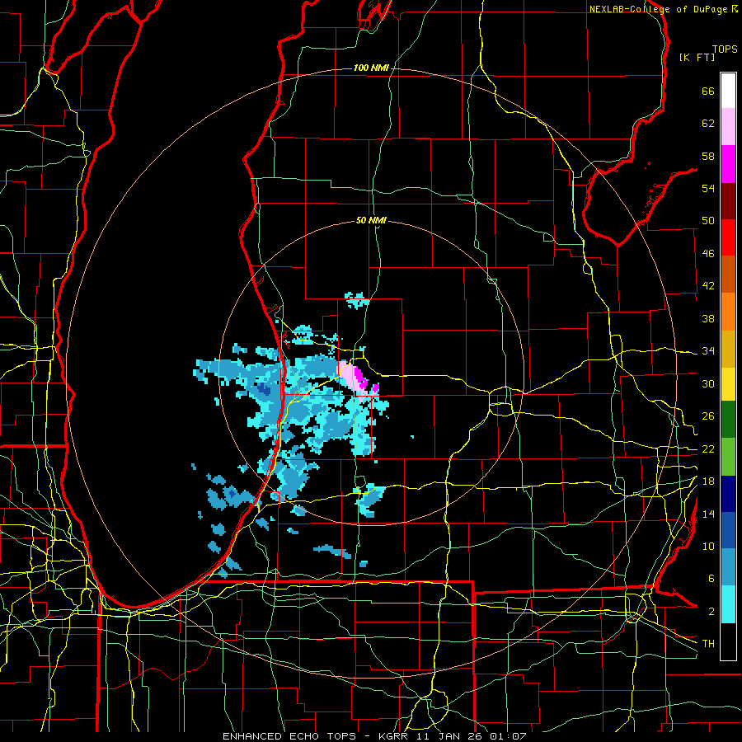Click the yellow 34 kft legend swatch
This screenshot has height=742, width=742.
tap(728, 383)
